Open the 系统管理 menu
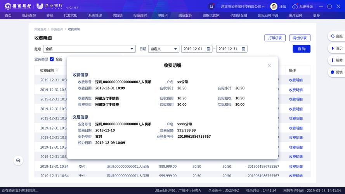 (95, 16)
